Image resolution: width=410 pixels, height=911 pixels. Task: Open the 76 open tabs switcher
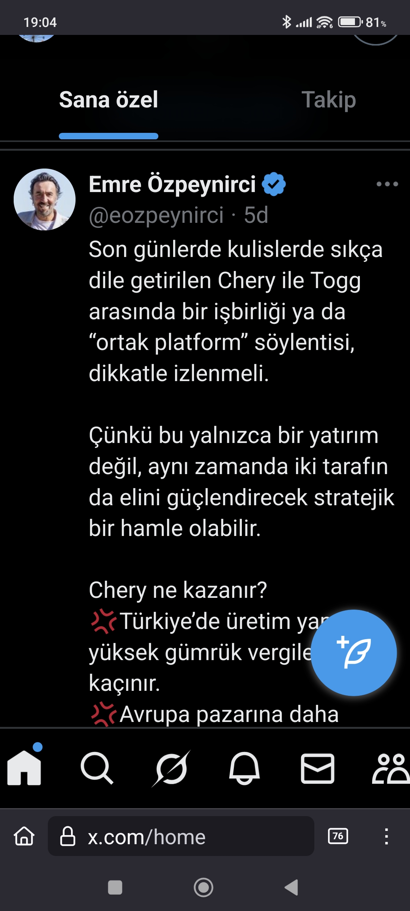pyautogui.click(x=338, y=836)
